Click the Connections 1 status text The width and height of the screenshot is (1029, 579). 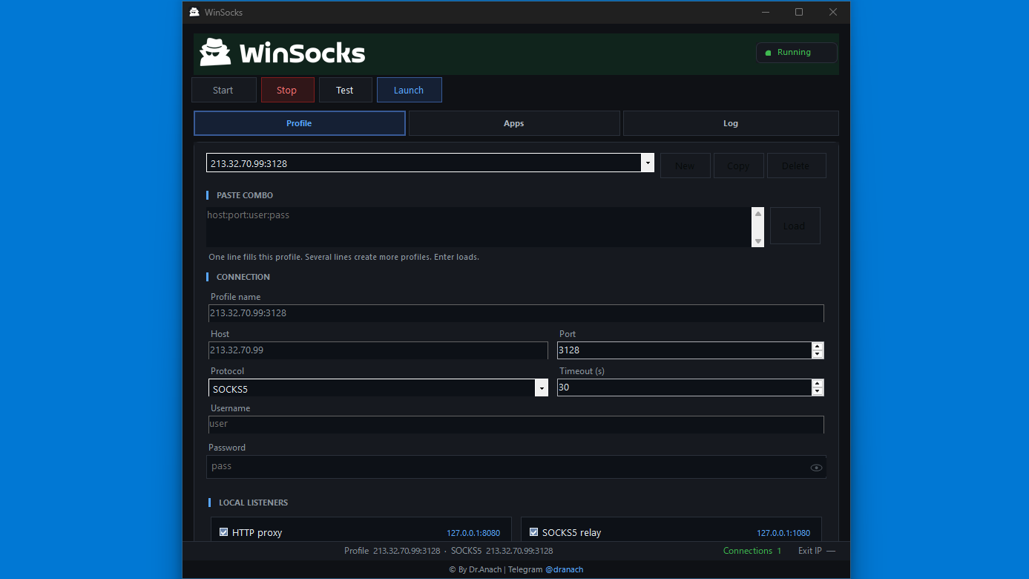point(752,551)
